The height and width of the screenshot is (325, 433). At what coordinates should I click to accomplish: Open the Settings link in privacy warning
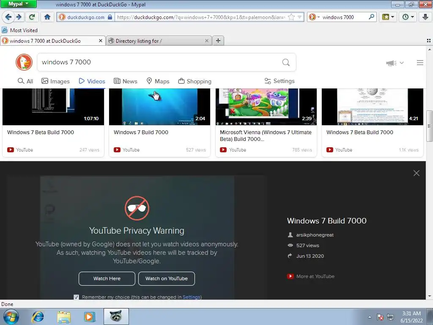coord(191,297)
